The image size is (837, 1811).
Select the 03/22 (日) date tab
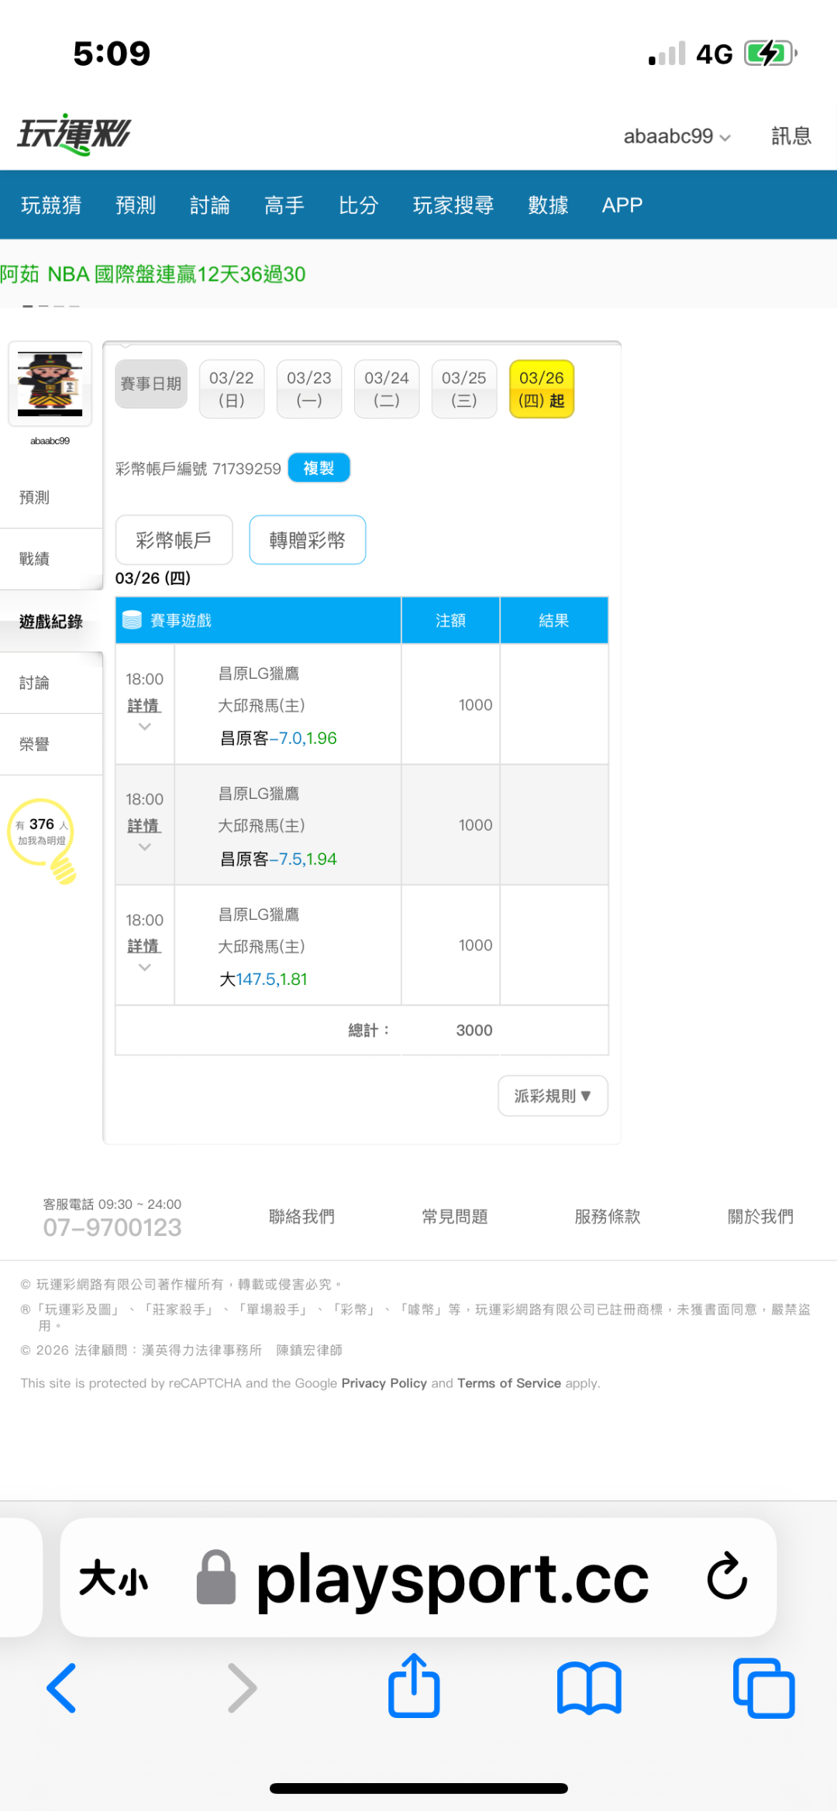pyautogui.click(x=231, y=389)
